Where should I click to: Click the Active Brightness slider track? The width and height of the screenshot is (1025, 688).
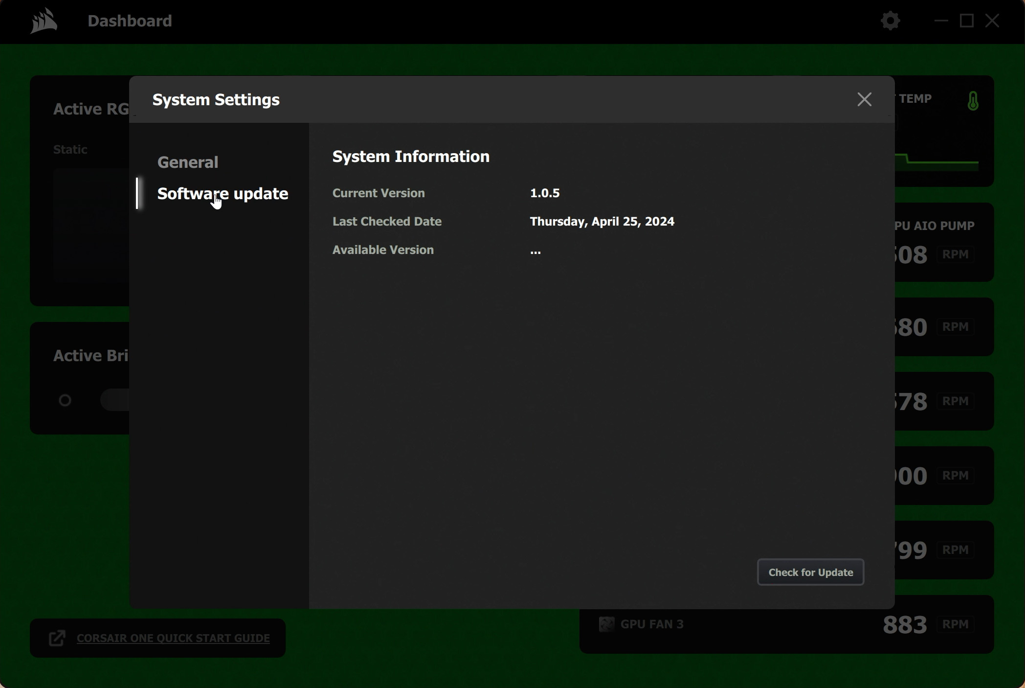point(116,400)
